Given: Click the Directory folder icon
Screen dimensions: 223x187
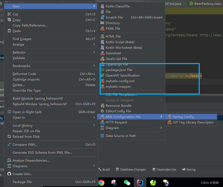Looking at the screenshot, I should 102,23.
